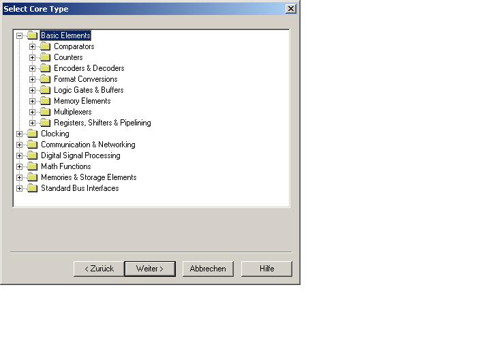Go back with the Zurück button
This screenshot has height=358, width=477.
(x=99, y=269)
